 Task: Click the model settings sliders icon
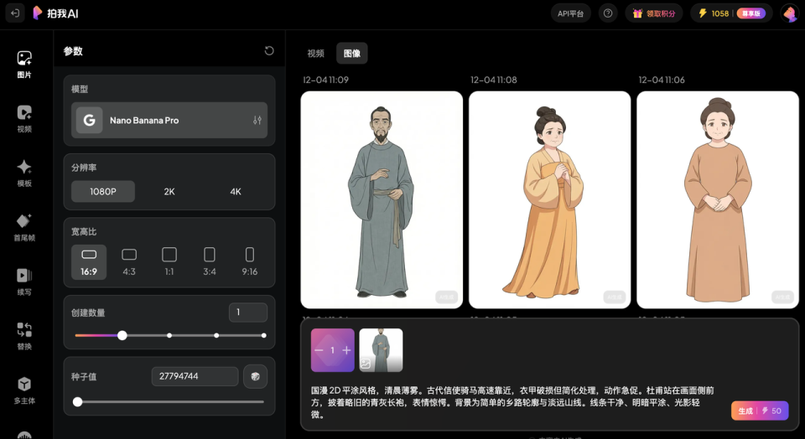(257, 120)
